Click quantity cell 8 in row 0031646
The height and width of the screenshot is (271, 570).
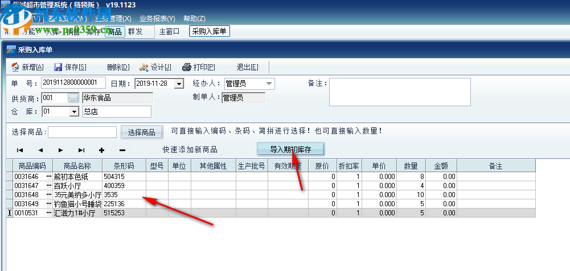pos(411,177)
